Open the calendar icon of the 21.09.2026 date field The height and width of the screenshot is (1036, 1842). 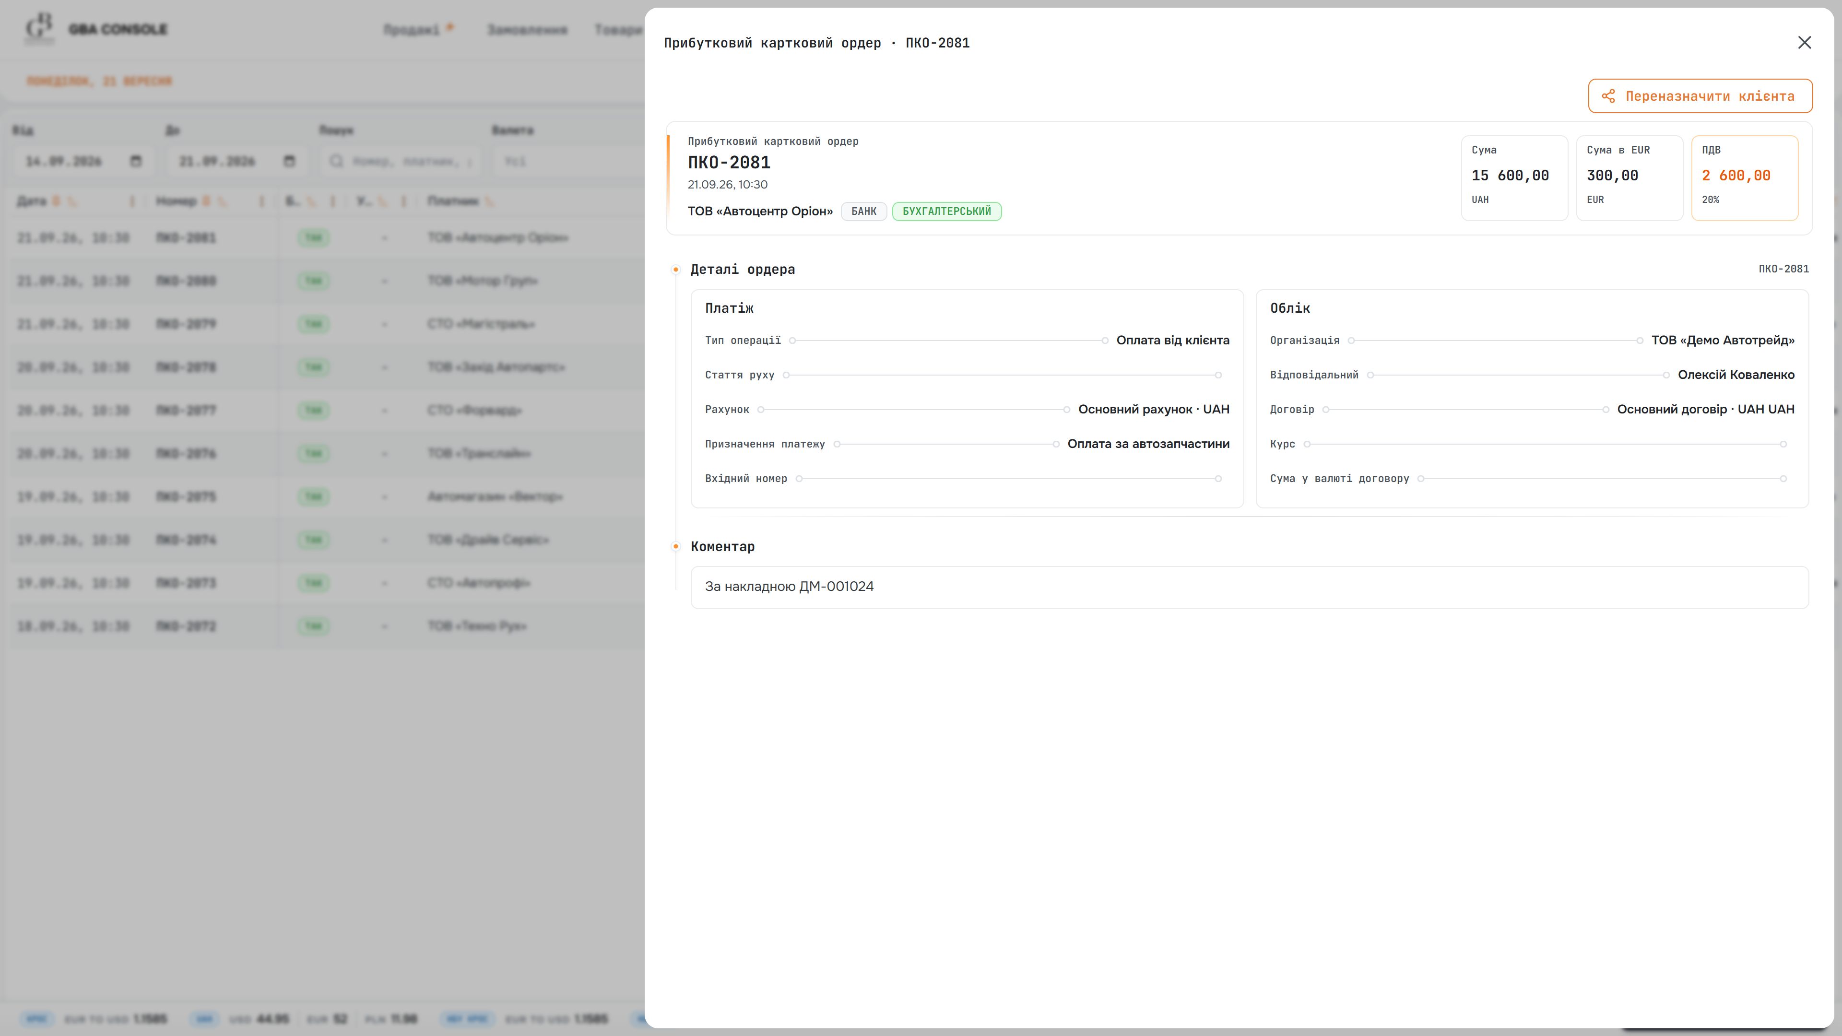coord(289,161)
